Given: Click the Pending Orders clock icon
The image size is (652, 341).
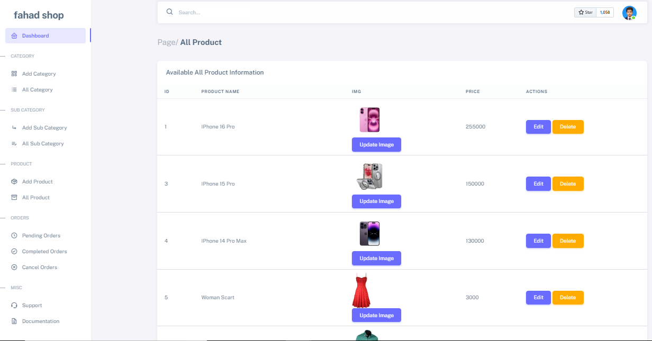Looking at the screenshot, I should pos(14,236).
